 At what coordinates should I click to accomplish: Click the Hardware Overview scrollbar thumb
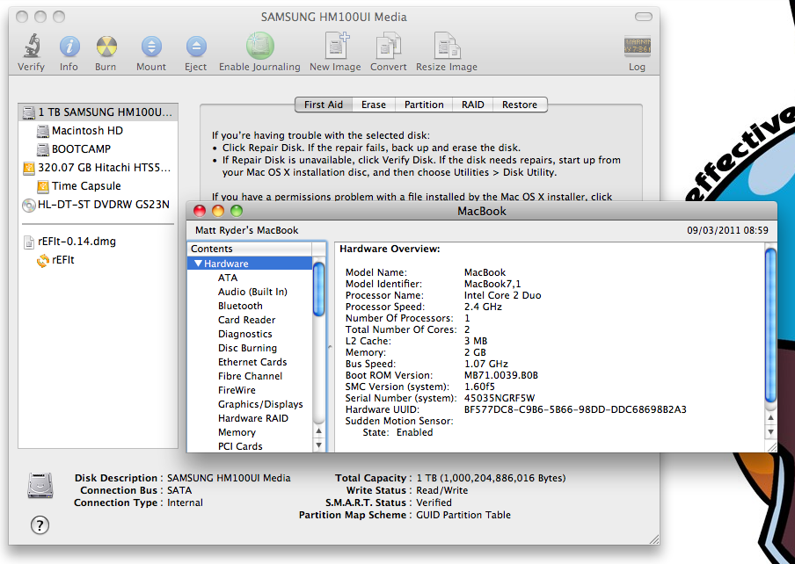pos(770,326)
